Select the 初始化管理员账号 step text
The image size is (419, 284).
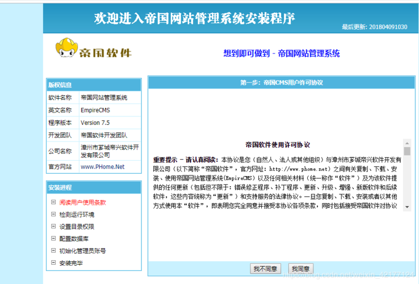point(82,251)
